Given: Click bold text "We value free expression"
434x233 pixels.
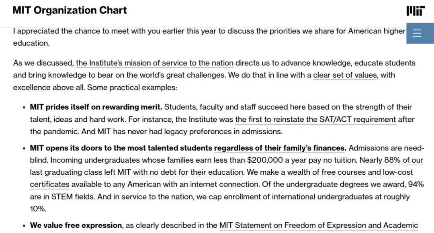Looking at the screenshot, I should [x=76, y=225].
